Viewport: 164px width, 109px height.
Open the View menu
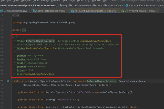coord(16,1)
